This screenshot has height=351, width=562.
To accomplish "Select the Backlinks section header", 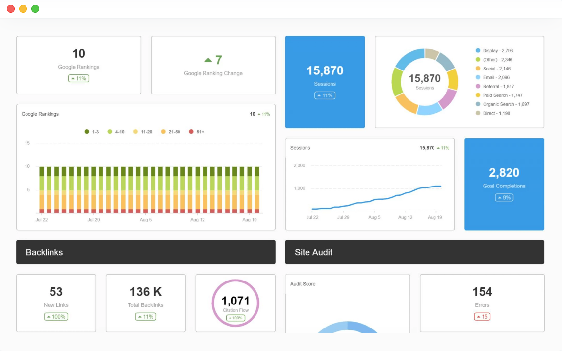I will (x=146, y=252).
